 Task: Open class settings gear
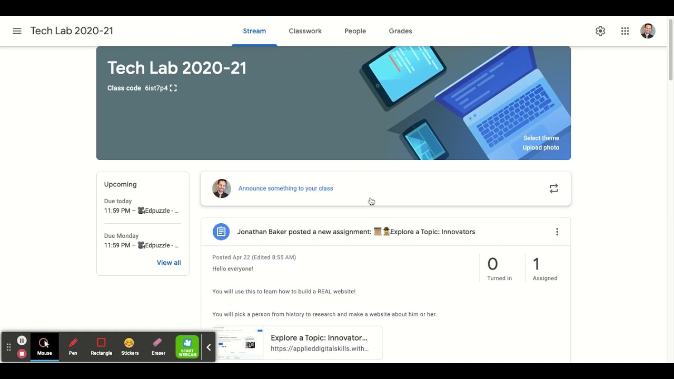600,31
